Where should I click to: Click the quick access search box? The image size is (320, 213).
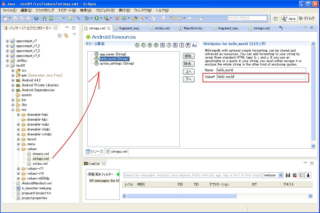[x=247, y=18]
